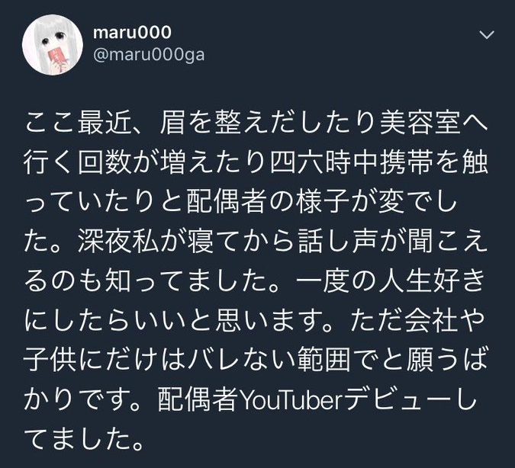Visit the @maru000ga handle link
The height and width of the screenshot is (468, 515).
[149, 54]
